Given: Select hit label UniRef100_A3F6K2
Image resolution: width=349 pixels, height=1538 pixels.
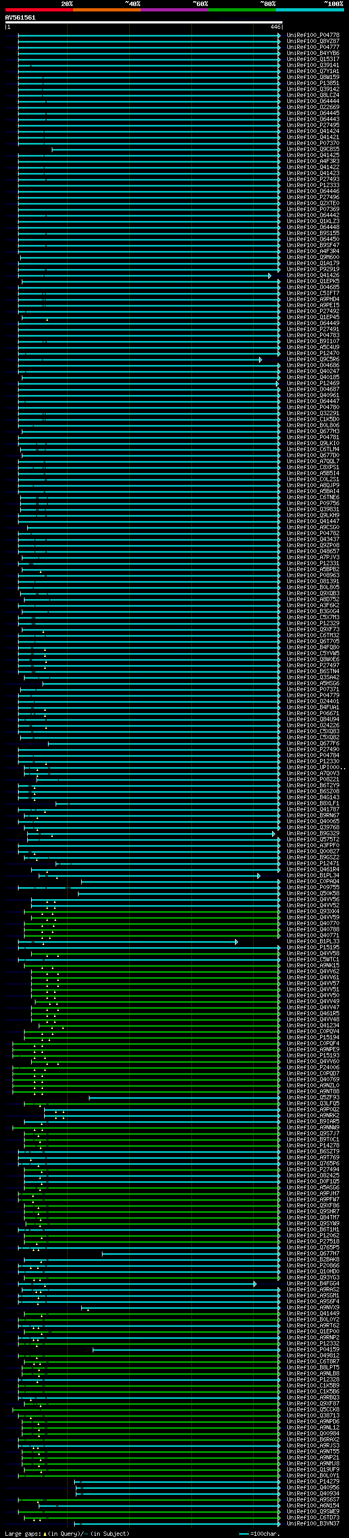Looking at the screenshot, I should coord(313,606).
